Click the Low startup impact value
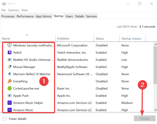 (124, 60)
